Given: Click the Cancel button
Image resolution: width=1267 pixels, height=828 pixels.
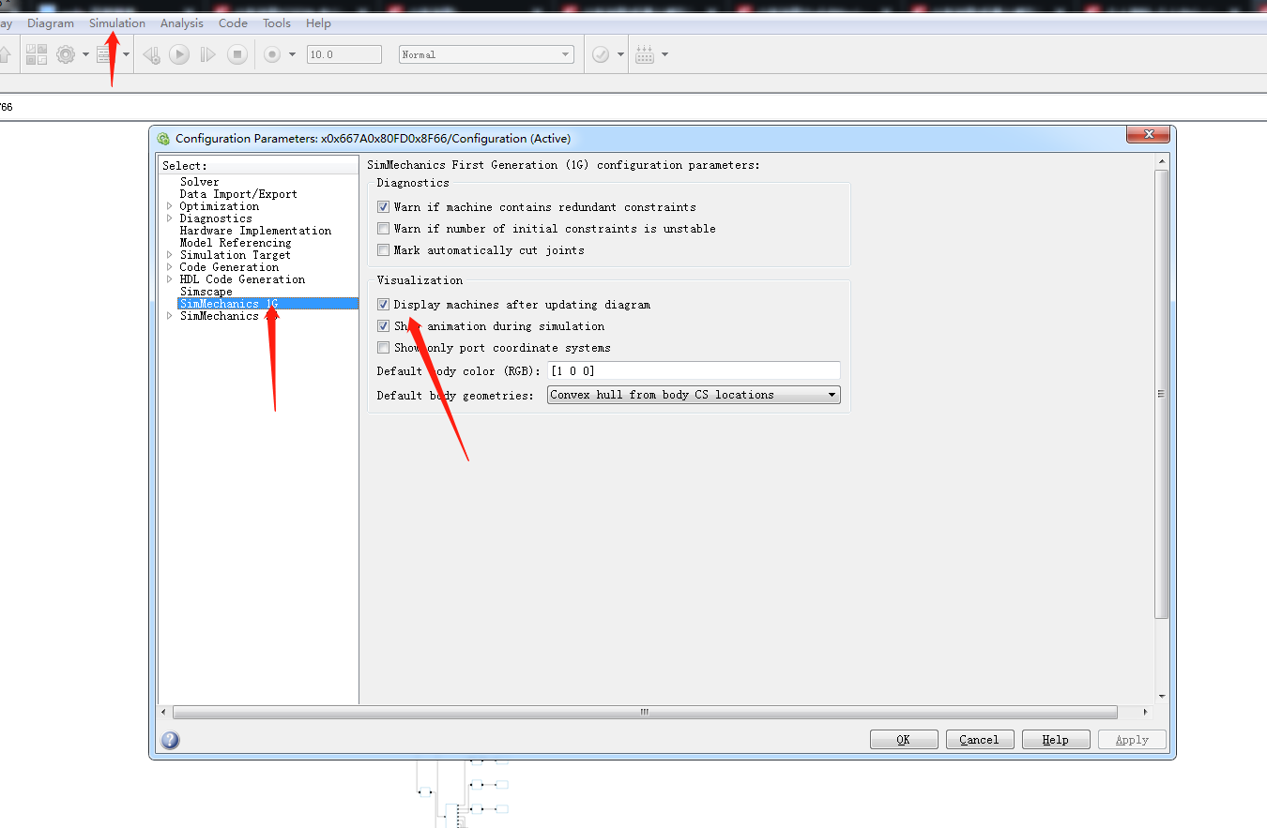Looking at the screenshot, I should click(979, 740).
